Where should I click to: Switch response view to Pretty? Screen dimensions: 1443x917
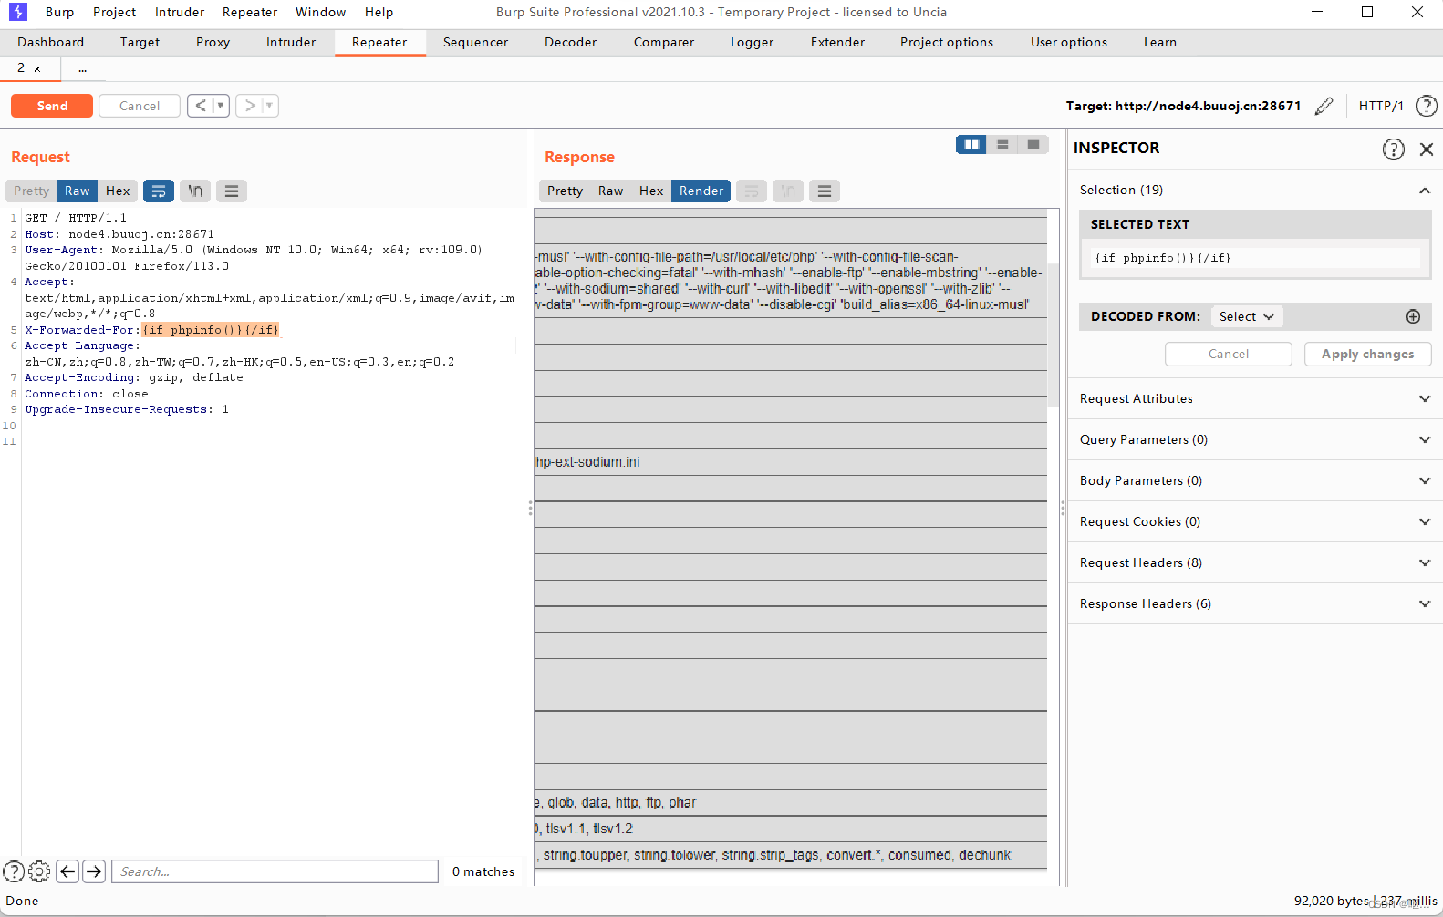pyautogui.click(x=565, y=191)
